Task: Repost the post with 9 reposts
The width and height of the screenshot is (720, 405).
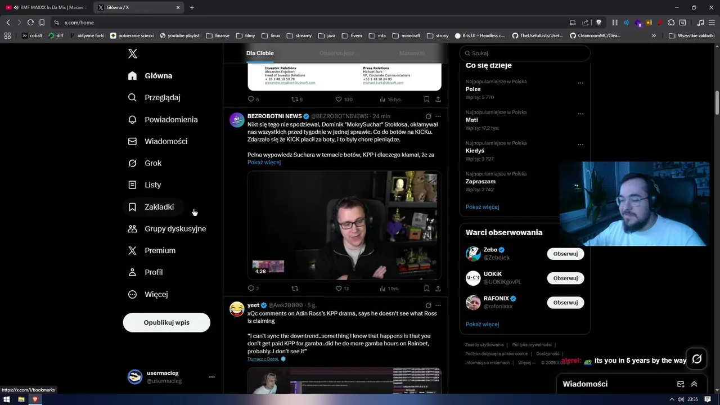Action: pos(295,99)
